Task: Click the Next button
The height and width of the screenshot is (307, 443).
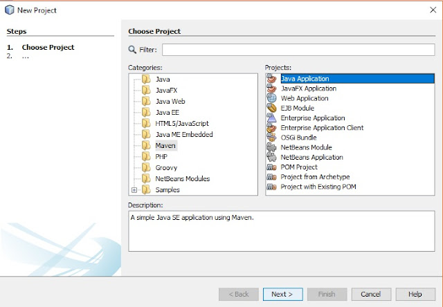Action: pyautogui.click(x=283, y=295)
